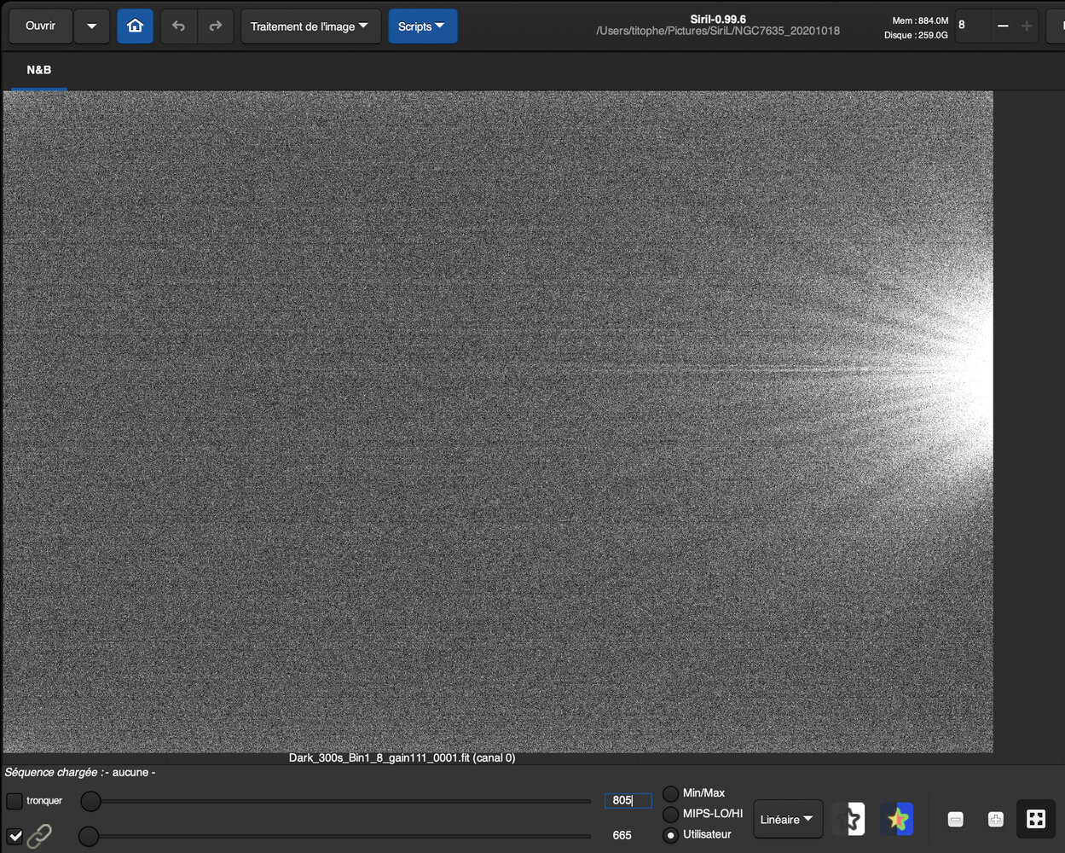This screenshot has width=1065, height=853.
Task: Open the Traitement de l'image menu
Action: coord(310,26)
